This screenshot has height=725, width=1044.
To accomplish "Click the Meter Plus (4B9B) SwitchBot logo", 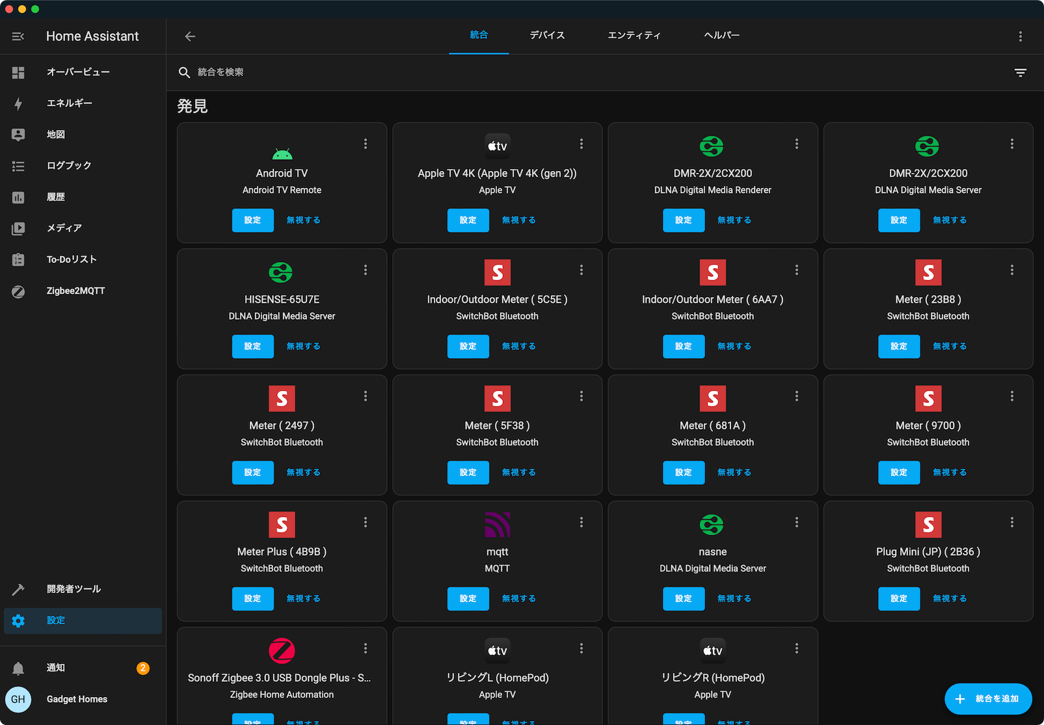I will (282, 525).
